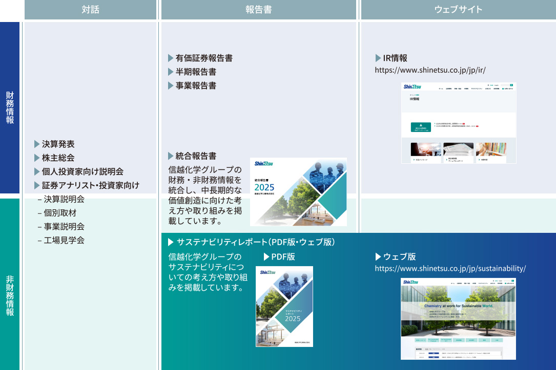
Task: Open the サステナビリティレポート 2025 PDF cover thumbnail
Action: coord(284,307)
